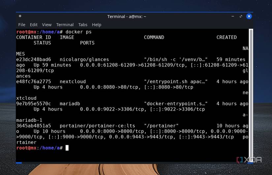
Task: Click container ID e23dc248bad6
Action: tap(34, 59)
